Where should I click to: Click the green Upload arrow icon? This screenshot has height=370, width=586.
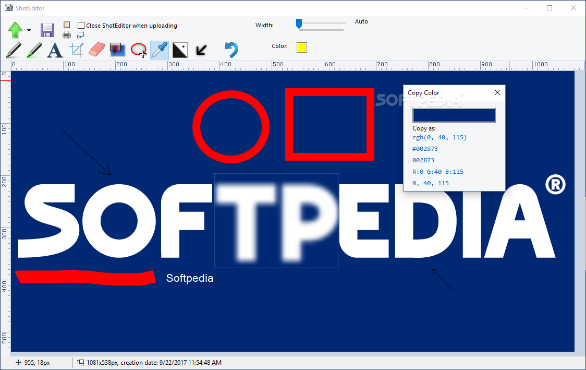[x=15, y=30]
